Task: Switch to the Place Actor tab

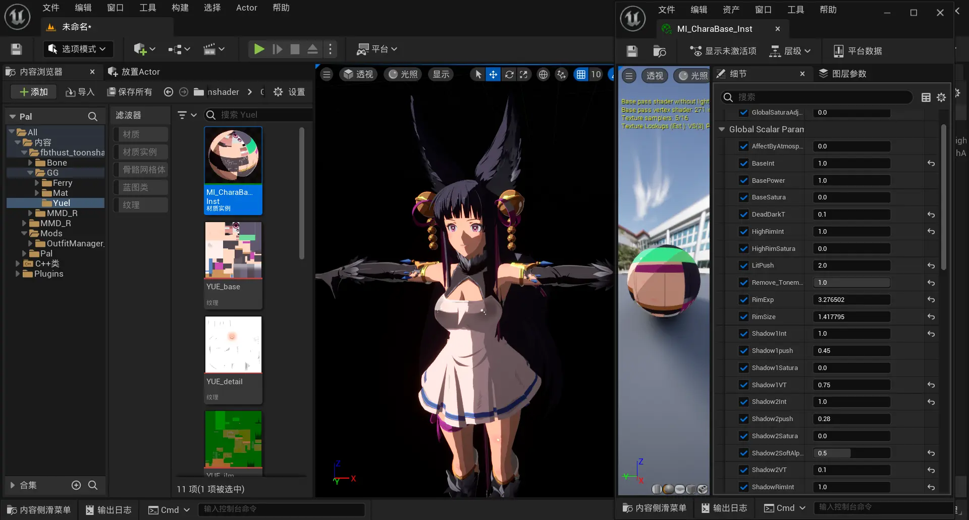Action: coord(134,72)
